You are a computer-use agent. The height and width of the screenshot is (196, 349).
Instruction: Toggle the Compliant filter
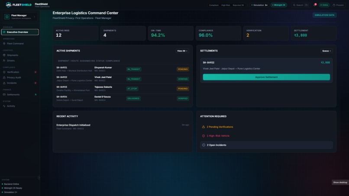213,5
